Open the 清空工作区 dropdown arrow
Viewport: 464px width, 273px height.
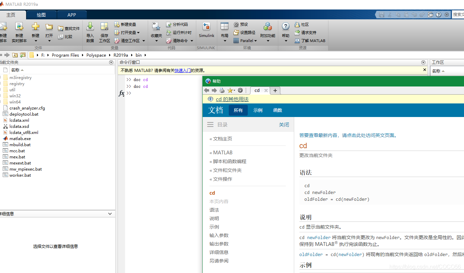click(143, 41)
